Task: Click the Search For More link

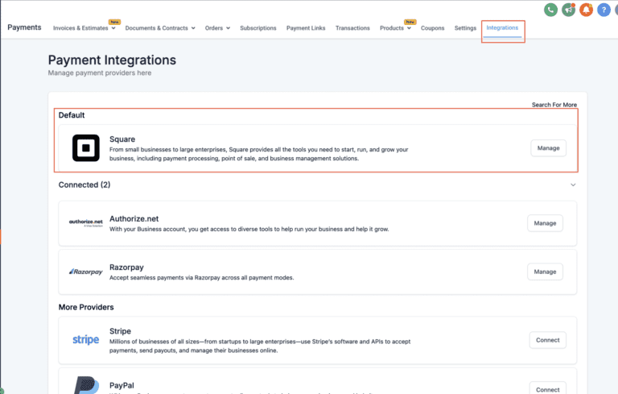Action: [554, 105]
